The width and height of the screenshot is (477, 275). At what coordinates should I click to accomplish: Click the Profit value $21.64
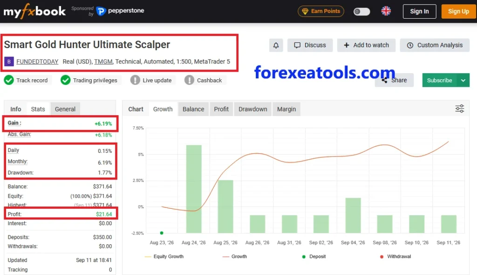click(104, 214)
